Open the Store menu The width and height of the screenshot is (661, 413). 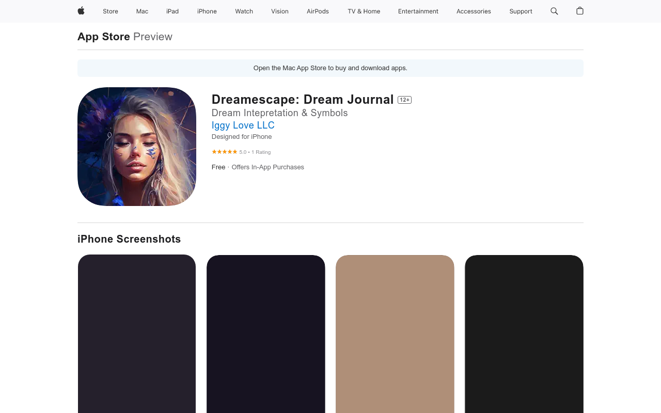point(111,11)
